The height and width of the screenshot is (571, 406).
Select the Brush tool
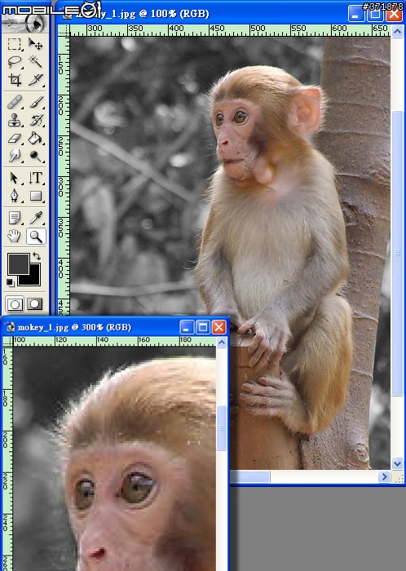[x=36, y=102]
